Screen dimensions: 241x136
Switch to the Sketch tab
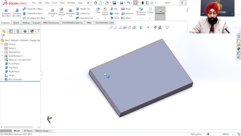(x=16, y=23)
